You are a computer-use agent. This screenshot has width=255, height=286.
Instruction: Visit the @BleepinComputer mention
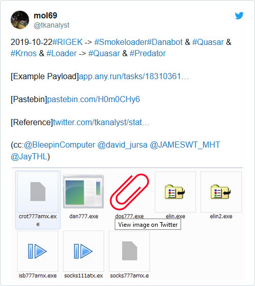coord(60,145)
